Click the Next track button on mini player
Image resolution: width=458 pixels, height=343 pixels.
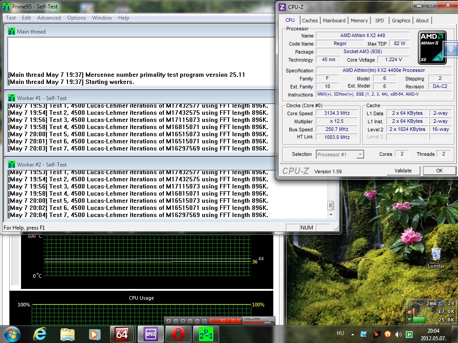pos(197,321)
